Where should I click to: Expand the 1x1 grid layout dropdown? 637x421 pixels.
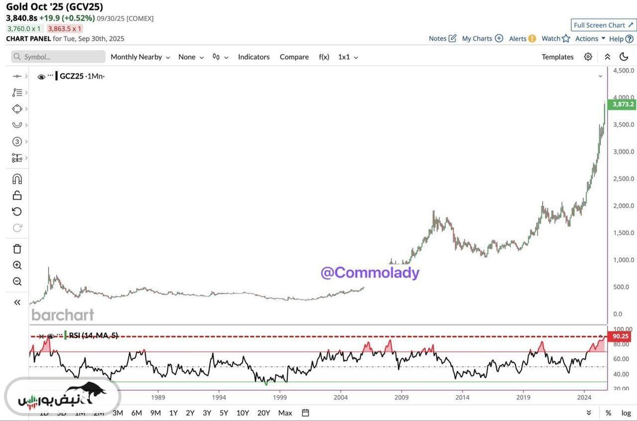(x=348, y=57)
